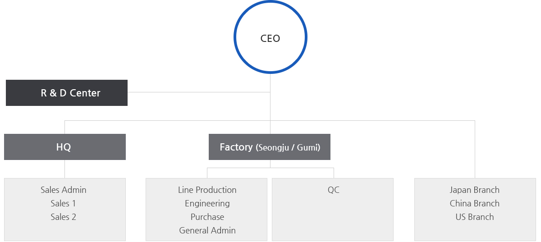Click the CEO circle
The height and width of the screenshot is (242, 541).
[x=270, y=38]
